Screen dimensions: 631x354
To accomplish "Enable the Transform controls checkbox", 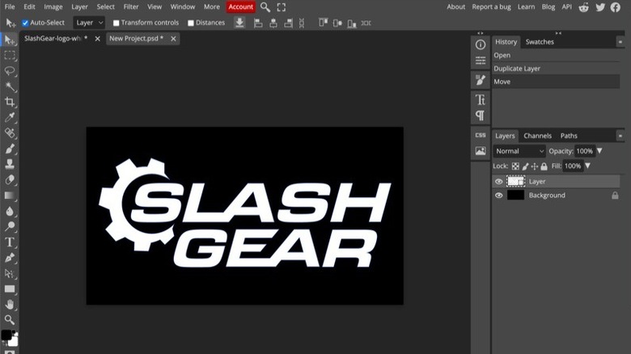I will [x=116, y=23].
